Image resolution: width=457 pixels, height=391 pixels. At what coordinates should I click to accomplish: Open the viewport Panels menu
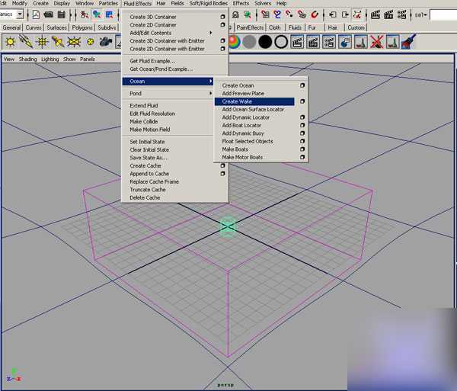click(x=88, y=59)
